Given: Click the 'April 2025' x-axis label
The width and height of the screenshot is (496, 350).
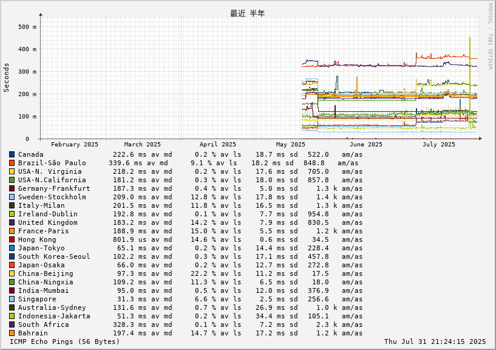Looking at the screenshot, I should (217, 145).
